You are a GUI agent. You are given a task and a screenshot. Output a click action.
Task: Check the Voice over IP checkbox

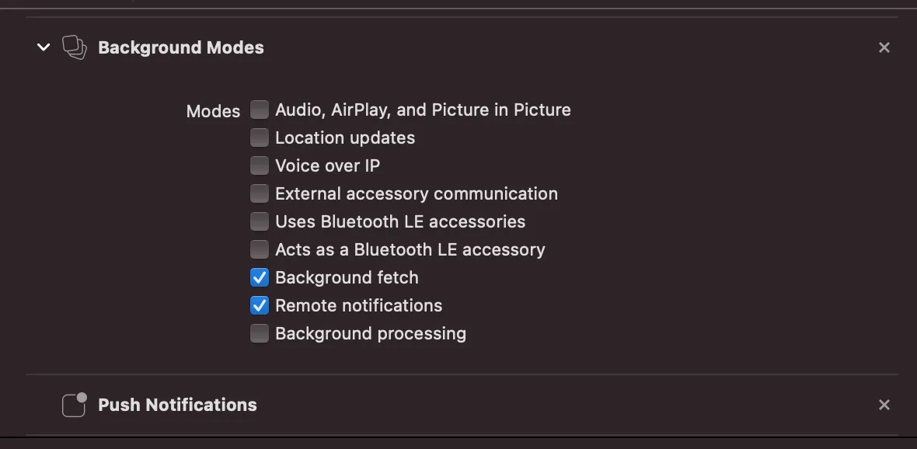point(260,165)
